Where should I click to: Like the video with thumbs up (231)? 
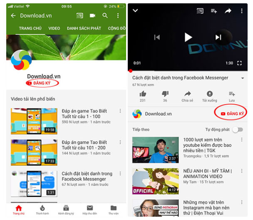(x=143, y=96)
